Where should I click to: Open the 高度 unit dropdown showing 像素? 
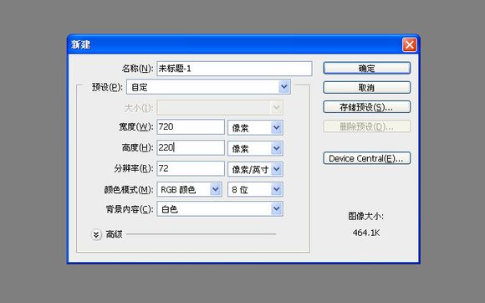click(255, 148)
